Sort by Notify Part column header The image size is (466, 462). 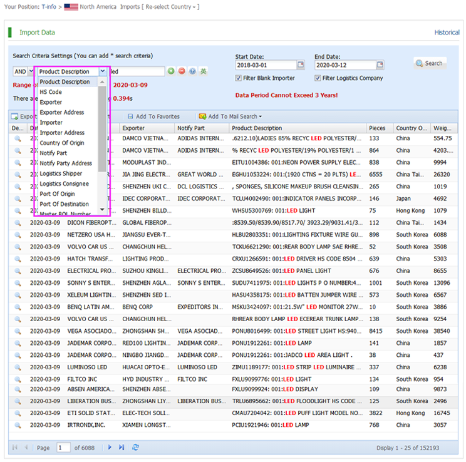tap(202, 128)
